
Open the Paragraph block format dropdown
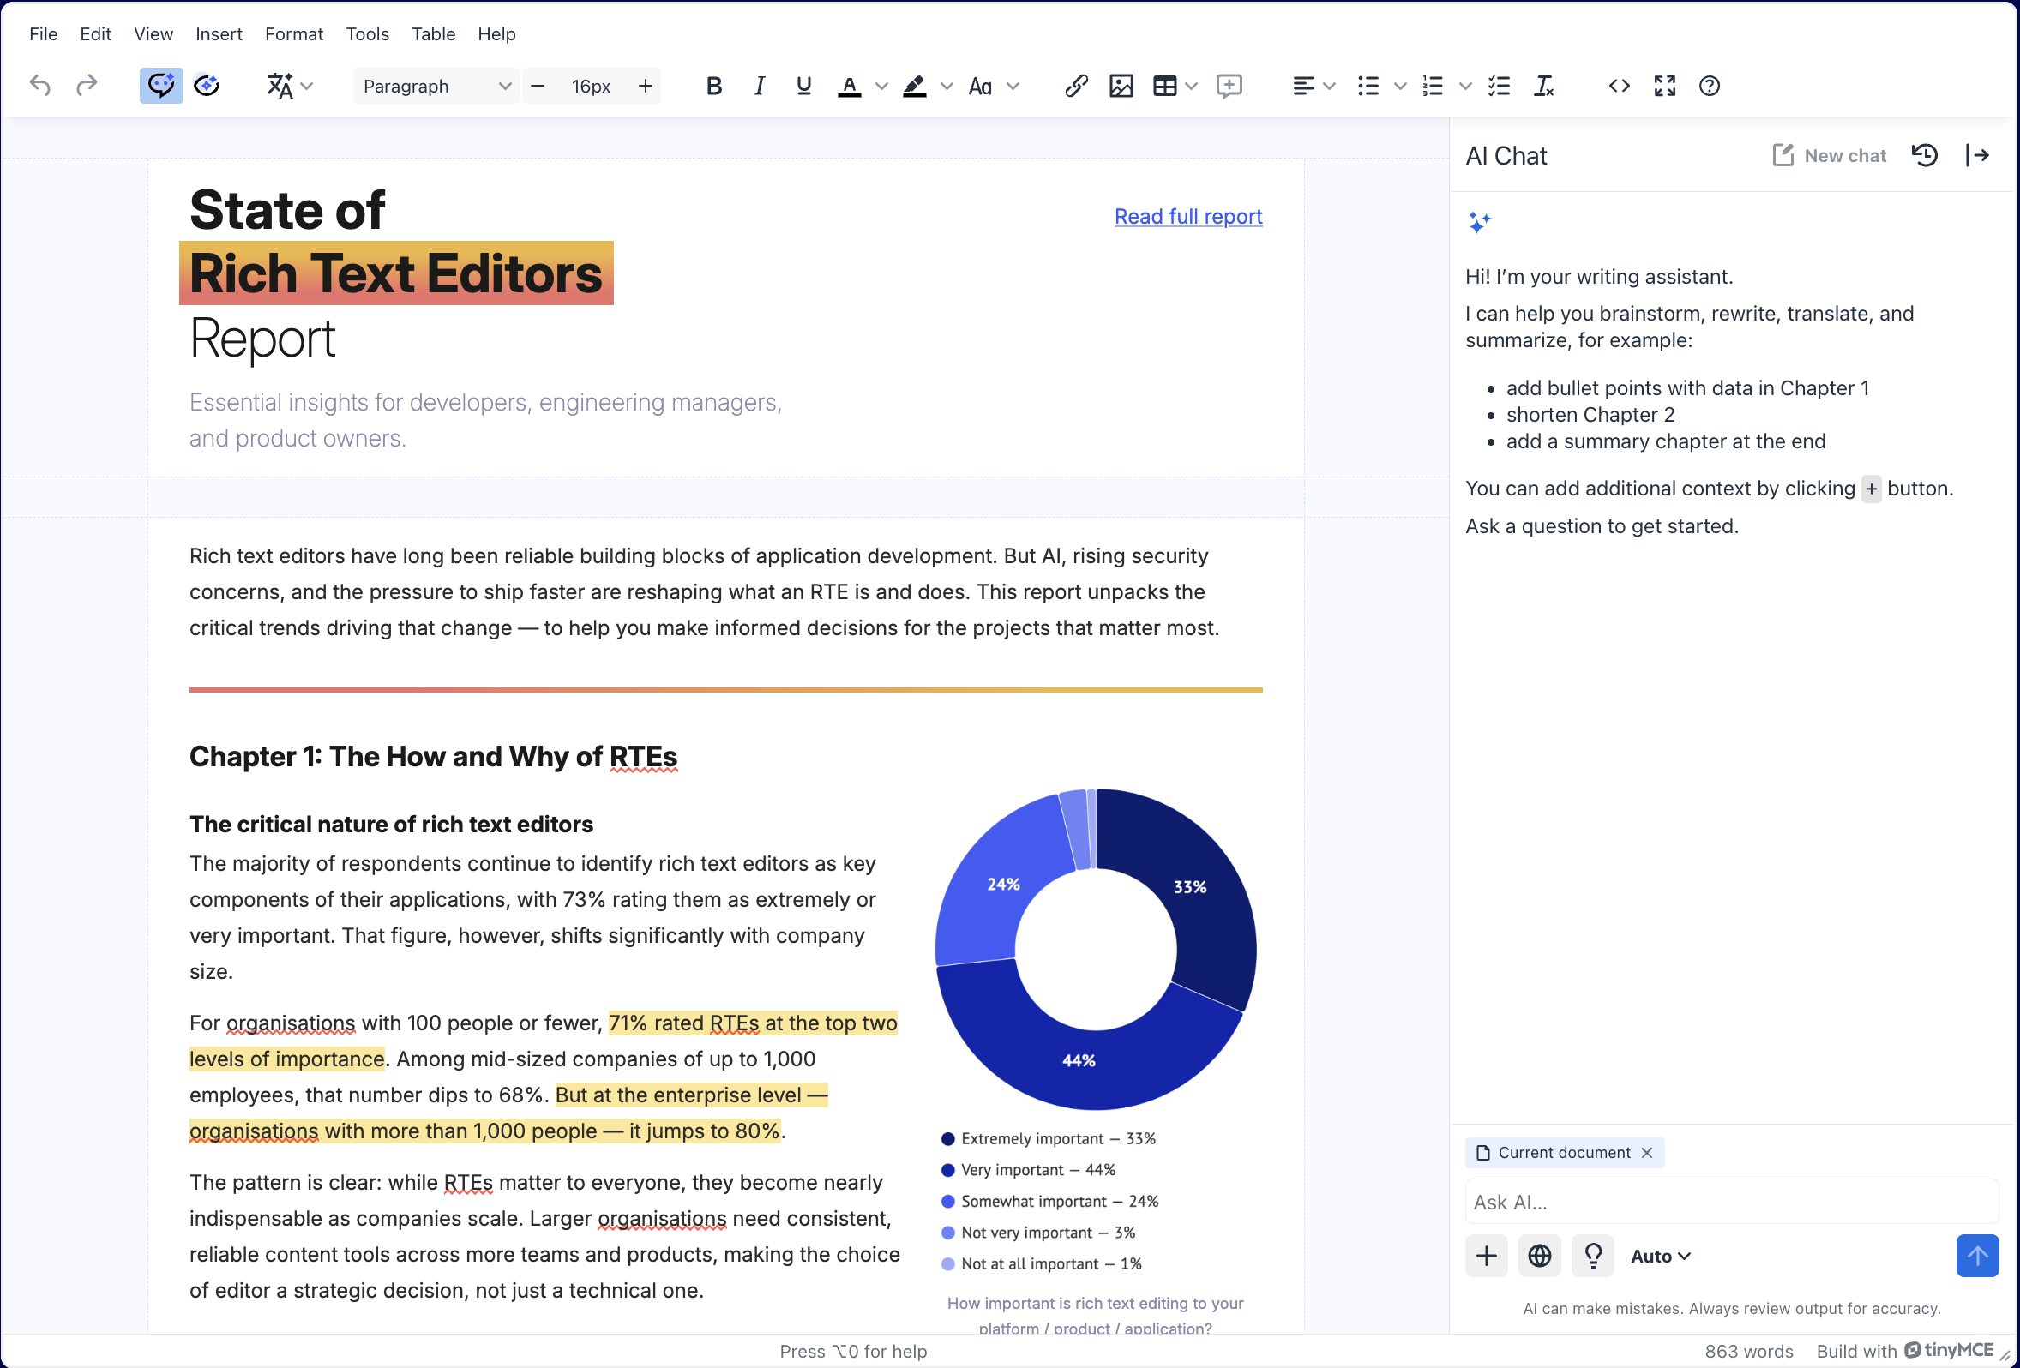pyautogui.click(x=436, y=86)
